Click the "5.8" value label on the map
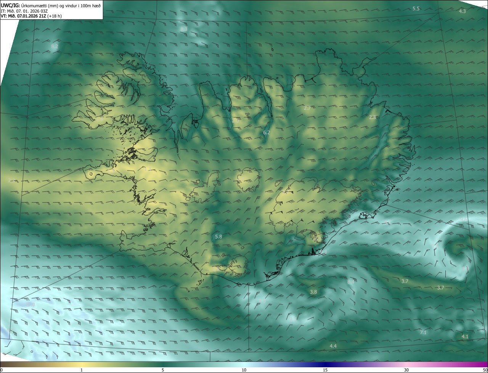The width and height of the screenshot is (488, 373). pyautogui.click(x=218, y=237)
